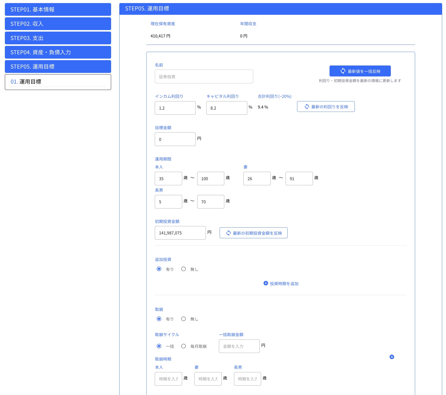Click 妻 end age field 91

299,178
